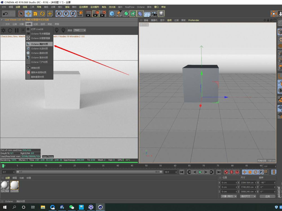Toggle Position keyframe recording
Screen dimensions: 282x211
pyautogui.click(x=244, y=172)
